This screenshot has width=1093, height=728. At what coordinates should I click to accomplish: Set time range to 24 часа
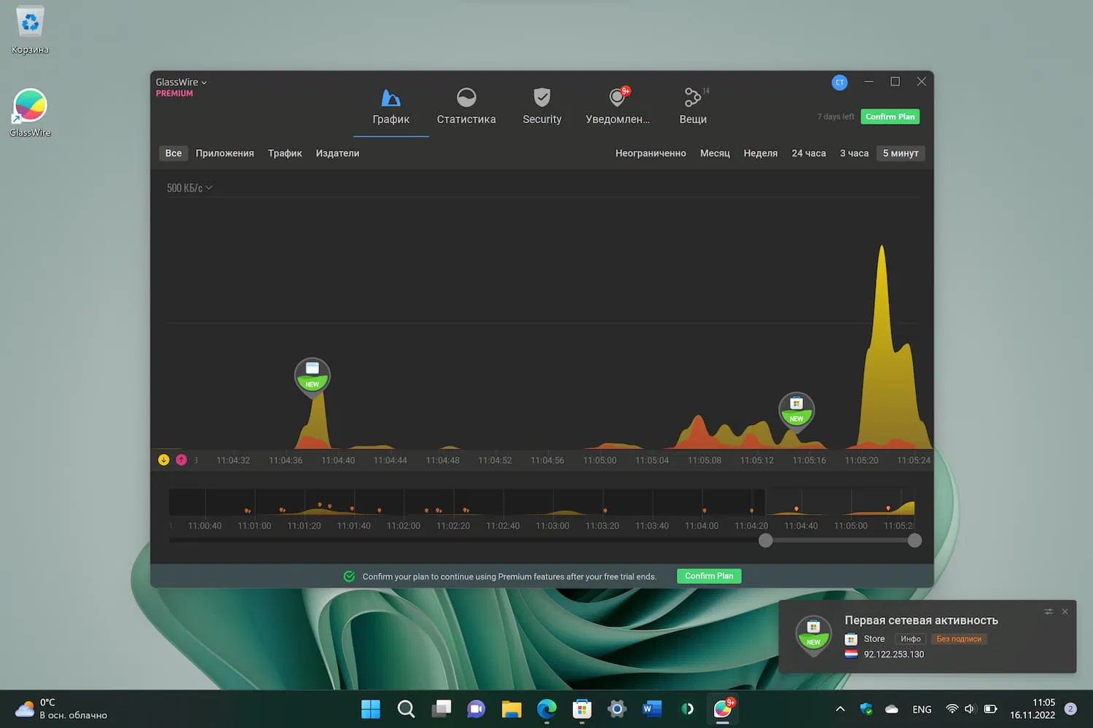point(809,153)
